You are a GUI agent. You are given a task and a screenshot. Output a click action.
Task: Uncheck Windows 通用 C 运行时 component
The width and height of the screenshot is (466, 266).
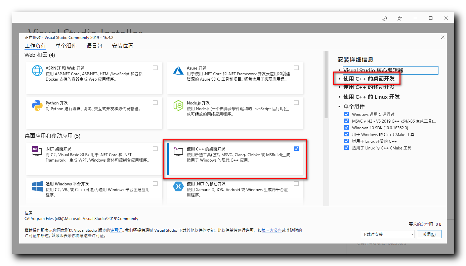pyautogui.click(x=346, y=114)
